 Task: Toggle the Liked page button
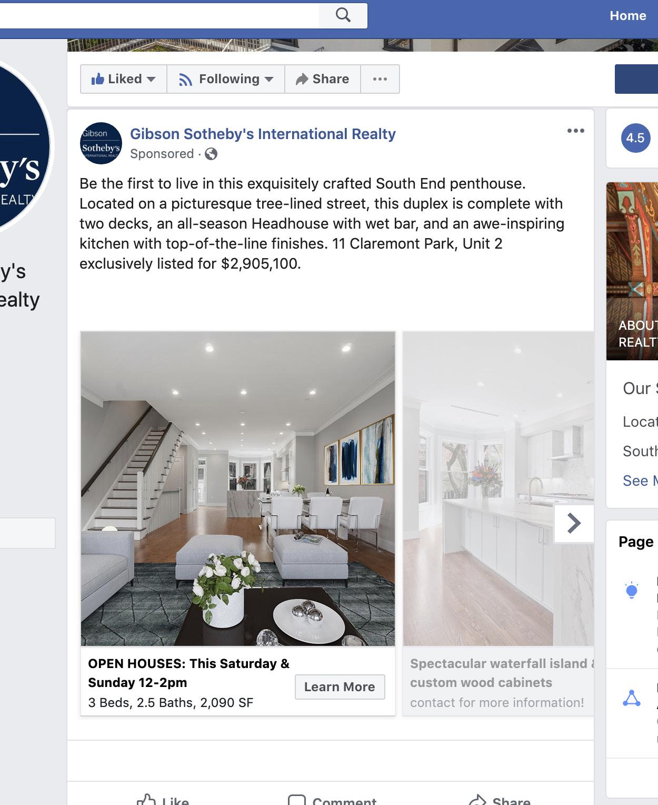tap(116, 79)
